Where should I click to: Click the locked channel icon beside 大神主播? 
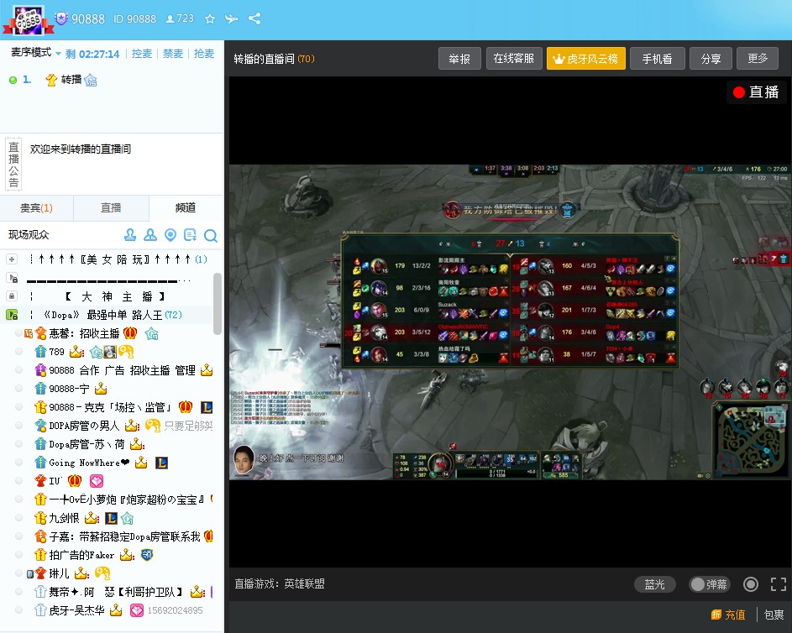click(12, 296)
